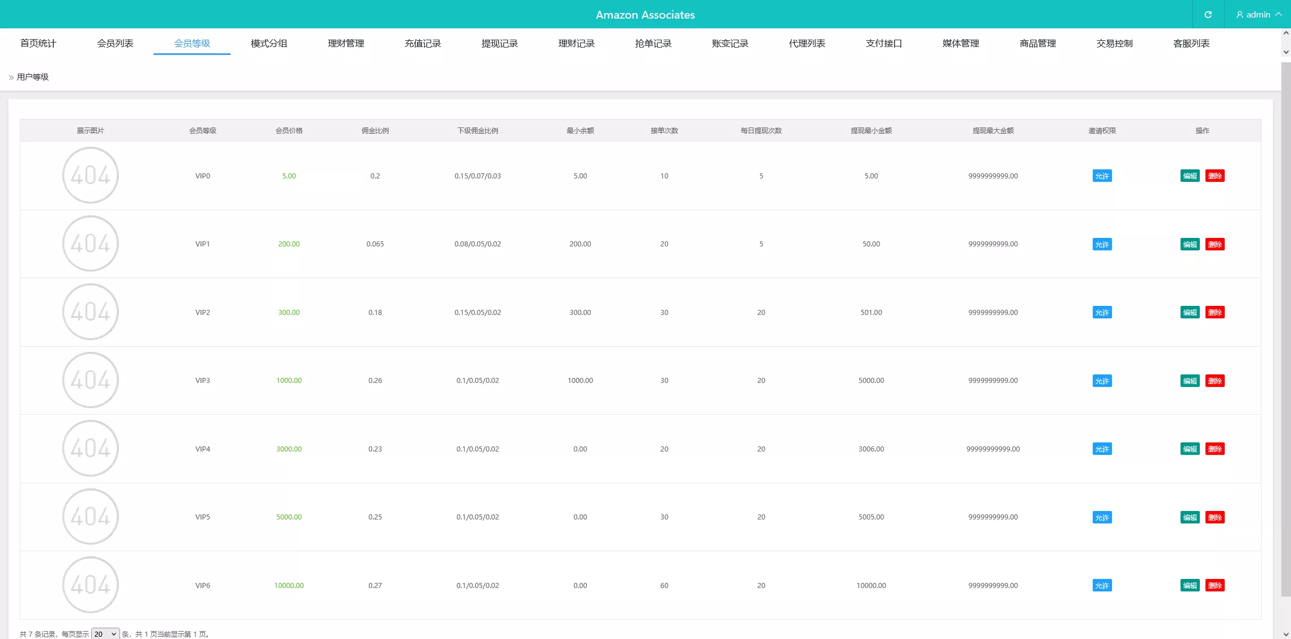This screenshot has height=639, width=1291.
Task: Toggle VIP0 invite permission 允许
Action: (1102, 176)
